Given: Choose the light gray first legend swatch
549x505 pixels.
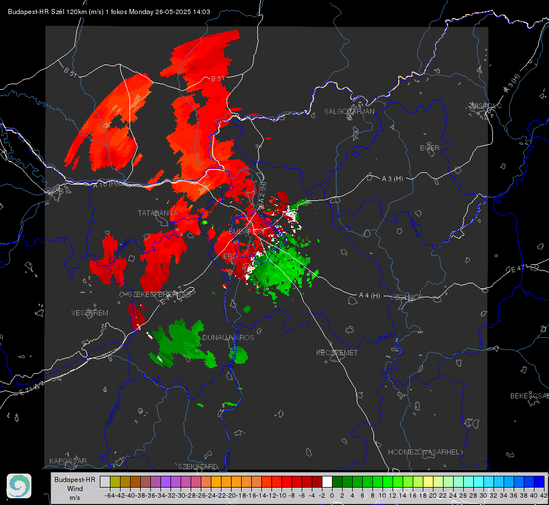Looking at the screenshot, I should click(x=105, y=482).
